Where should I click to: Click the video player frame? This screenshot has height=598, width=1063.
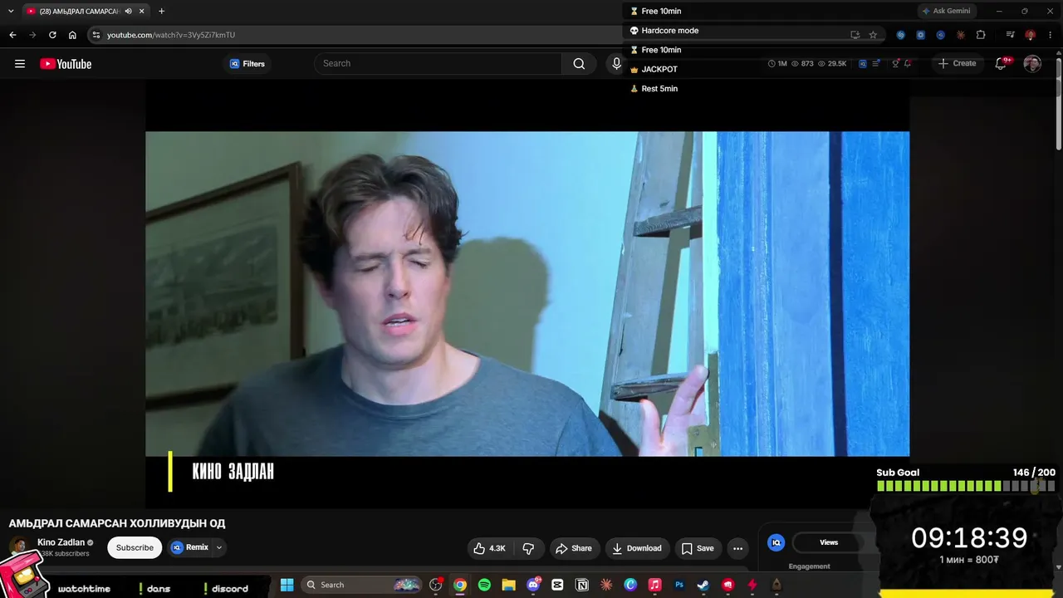(x=527, y=293)
